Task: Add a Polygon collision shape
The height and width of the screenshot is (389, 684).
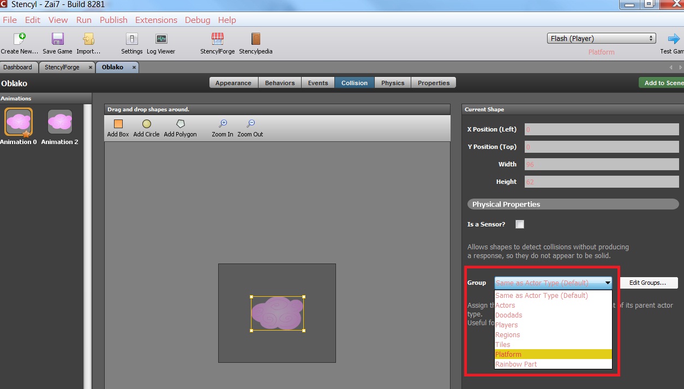Action: (180, 124)
